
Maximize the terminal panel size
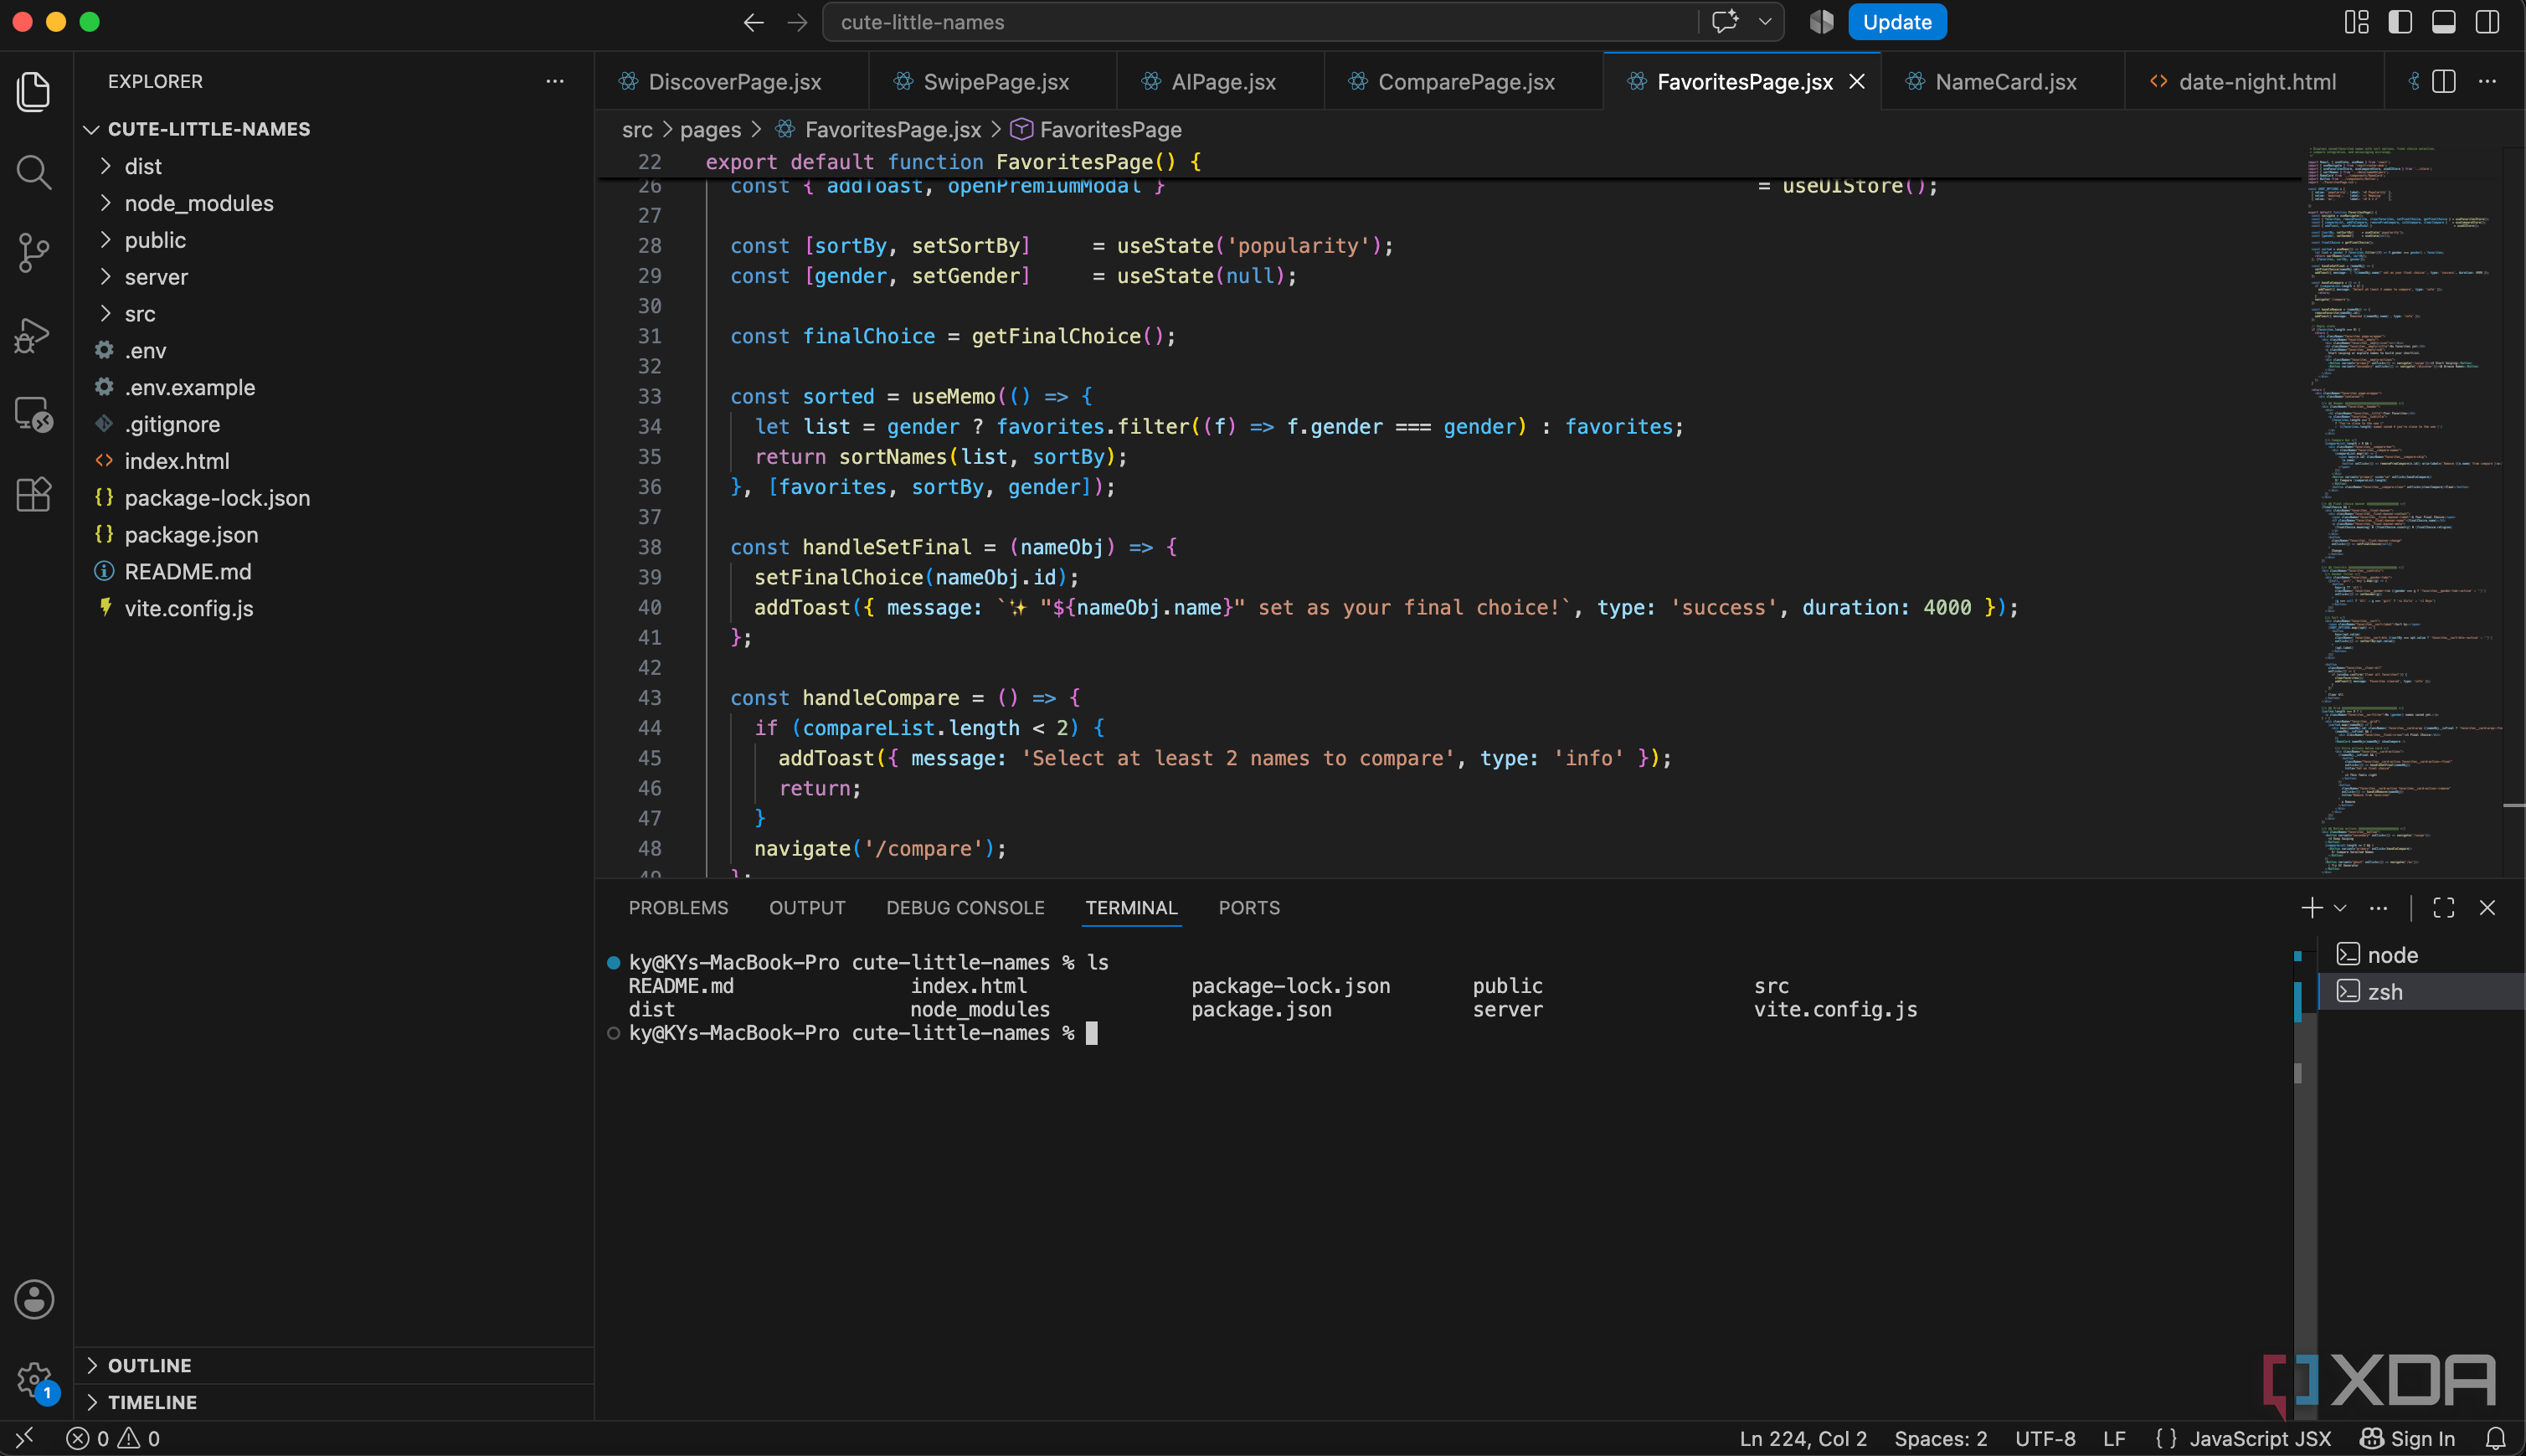coord(2444,907)
